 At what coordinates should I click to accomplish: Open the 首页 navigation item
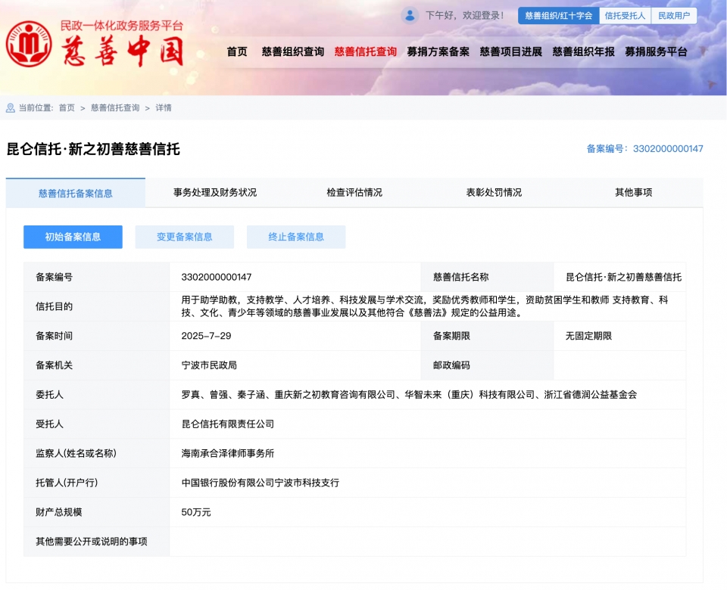(237, 51)
